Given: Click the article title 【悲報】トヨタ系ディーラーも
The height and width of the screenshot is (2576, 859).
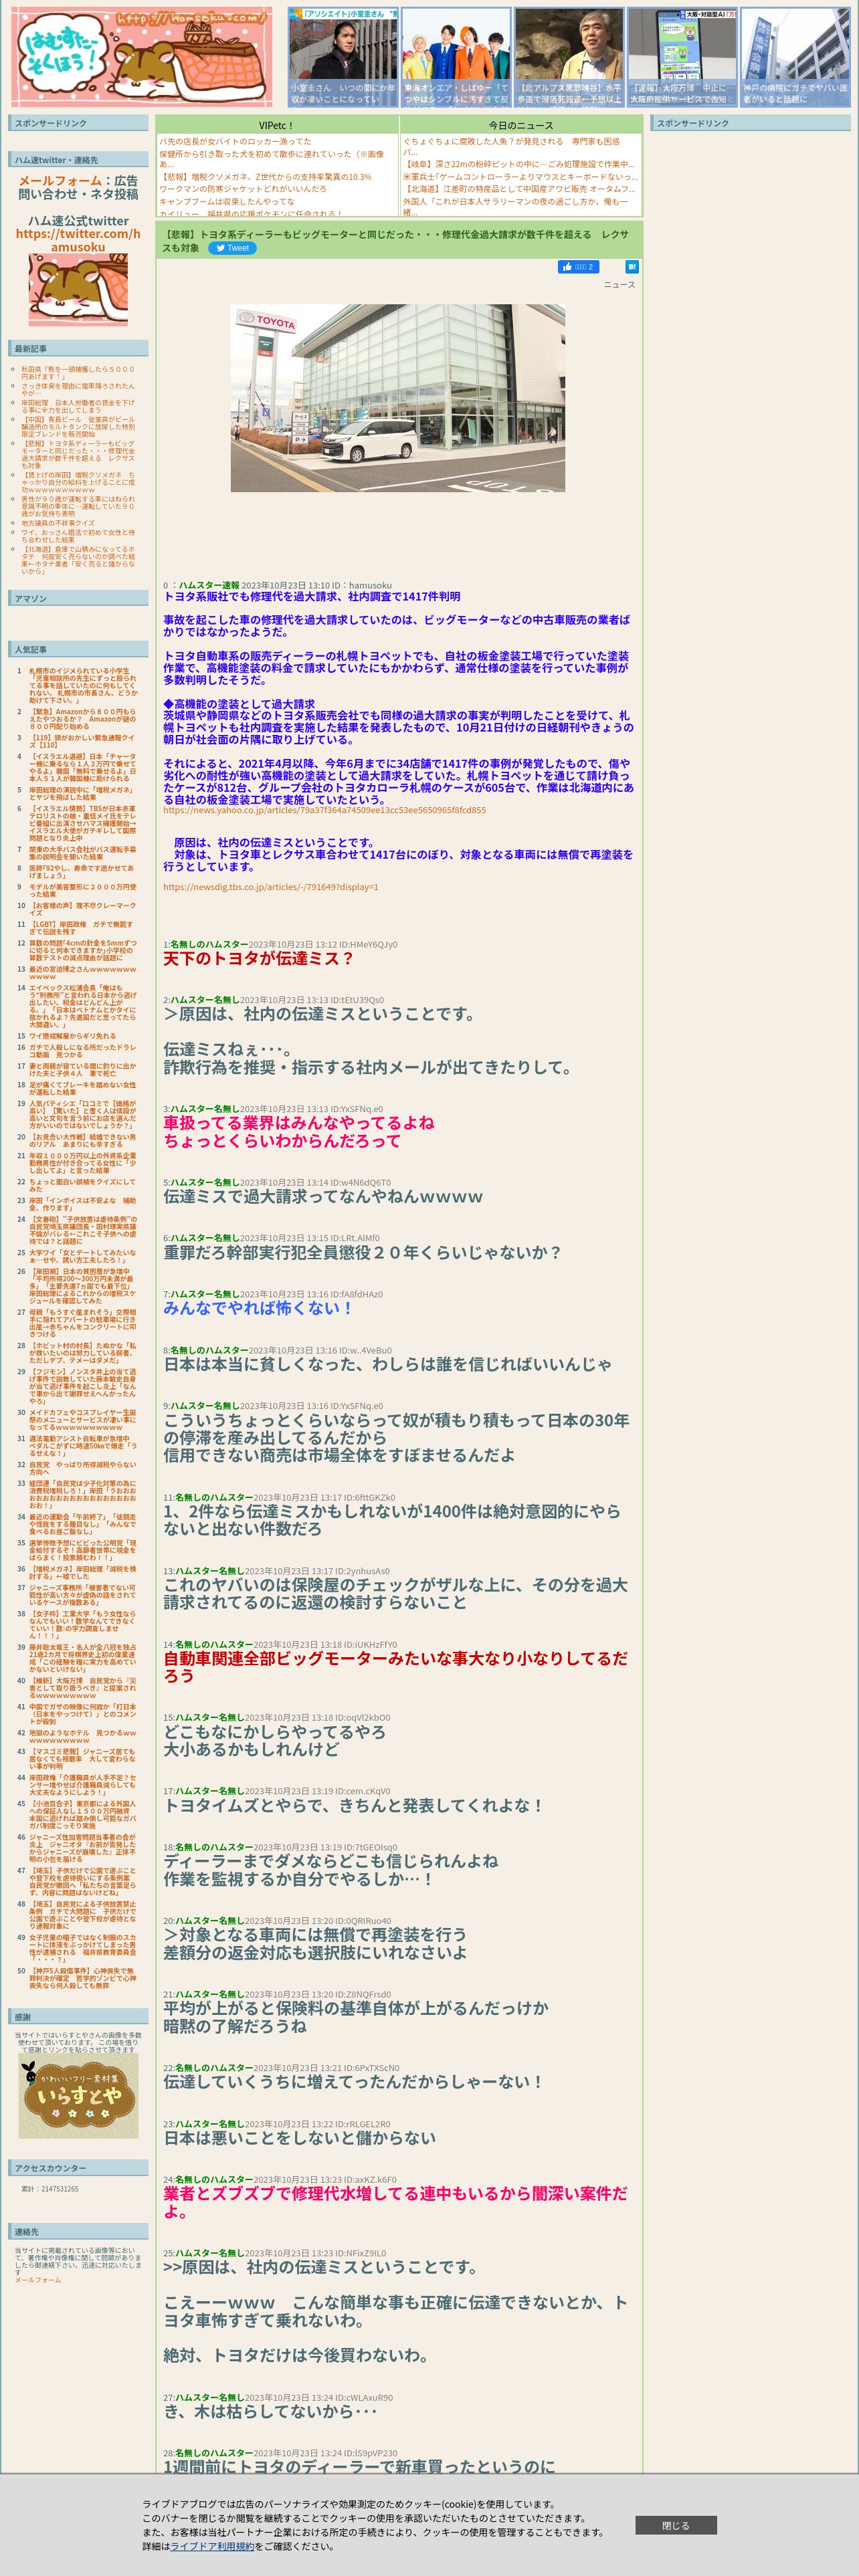Looking at the screenshot, I should 396,240.
